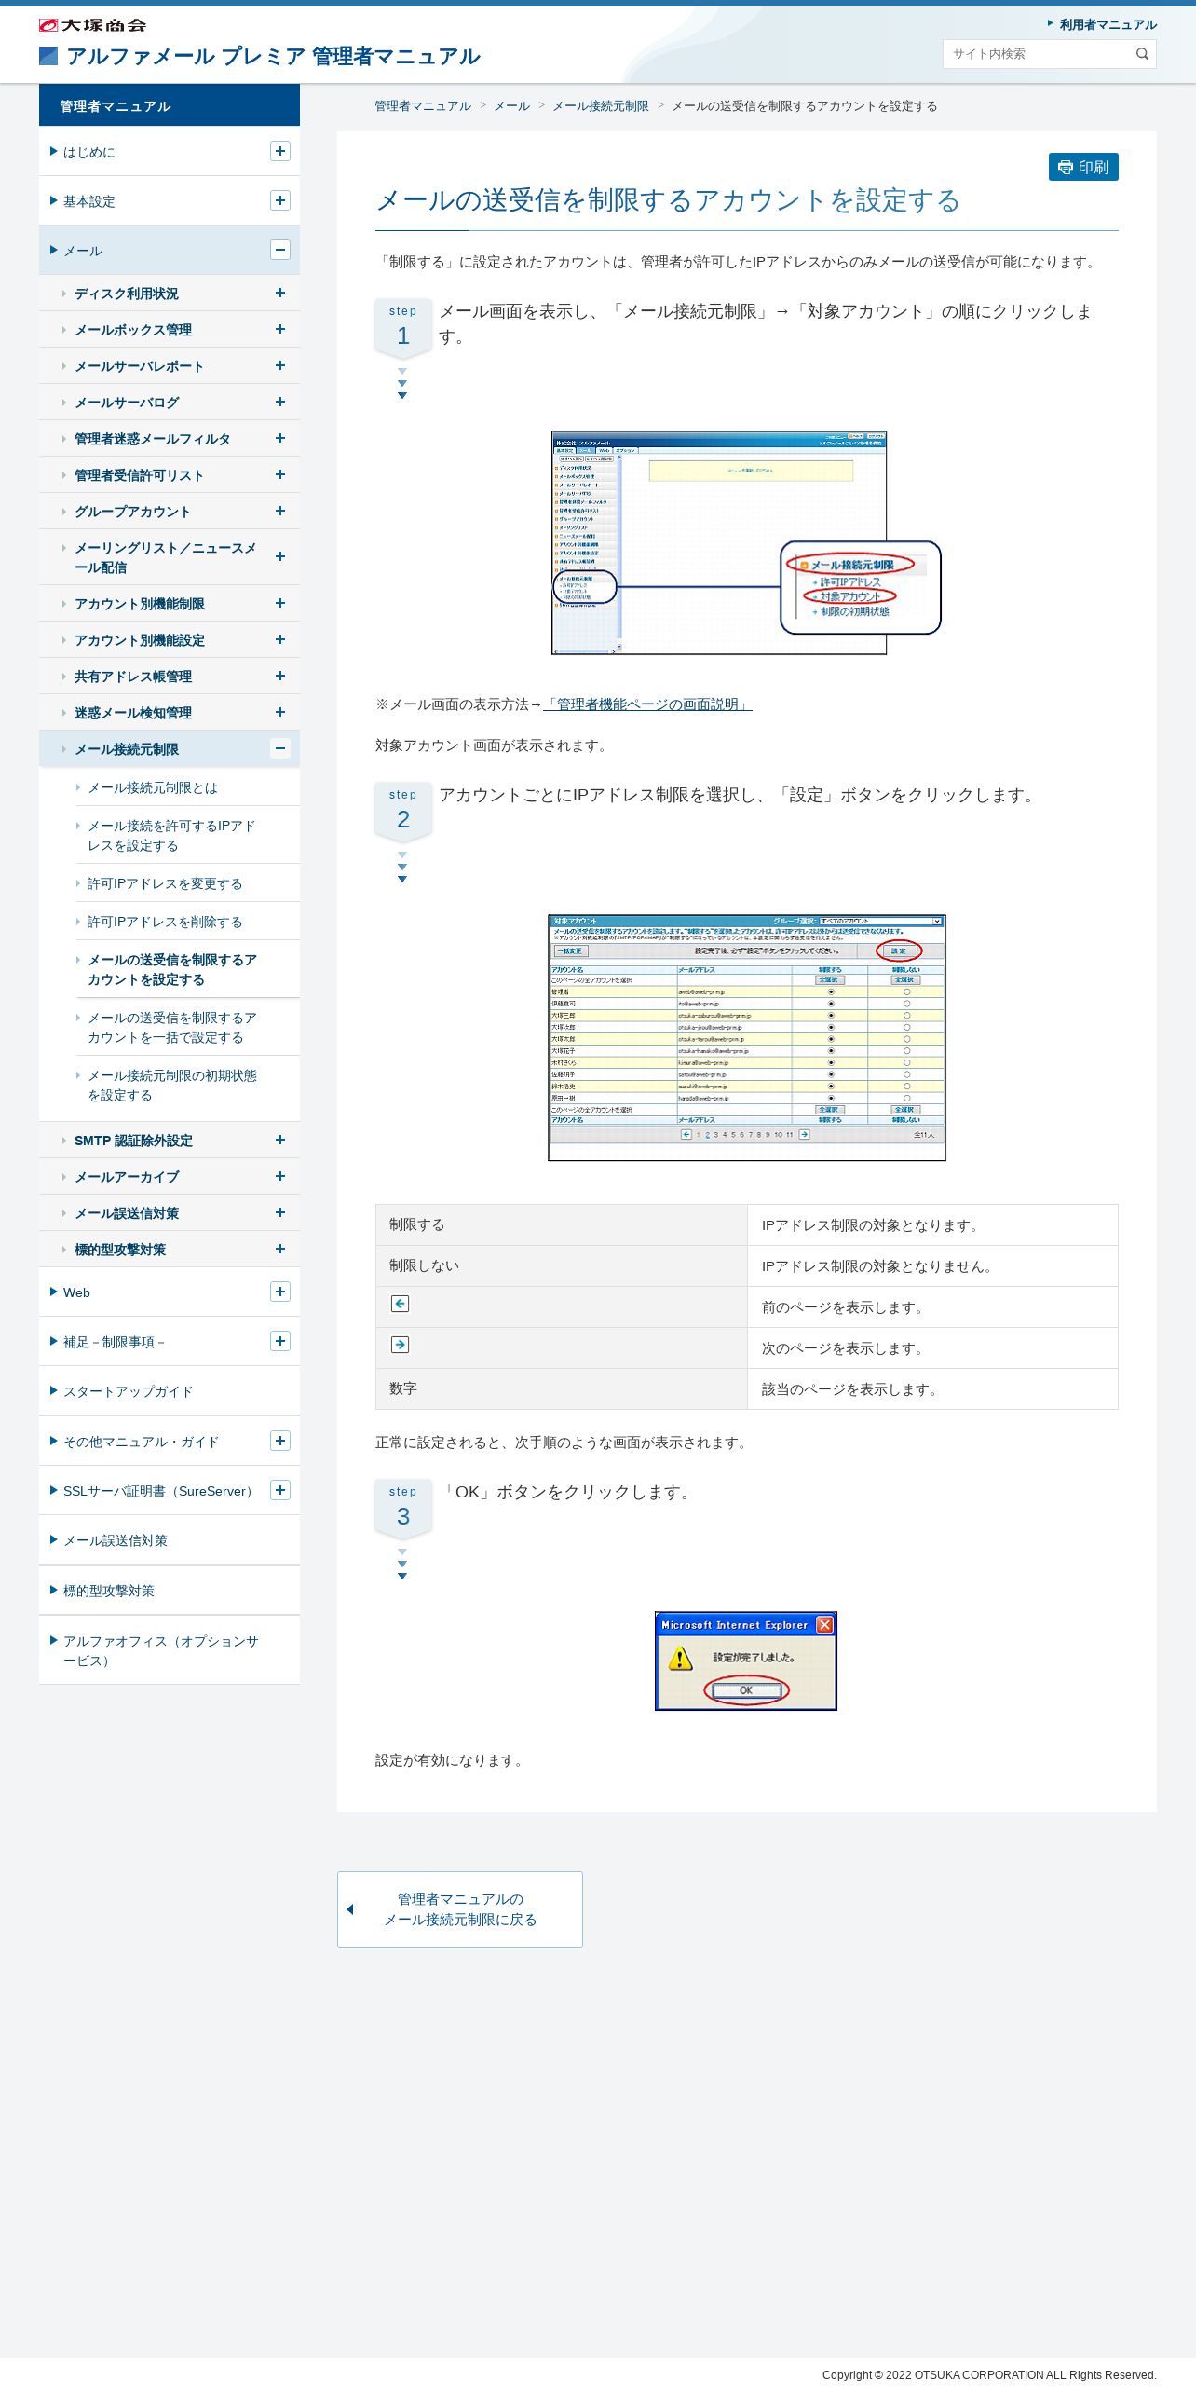Expand the はじめに section plus icon

pos(280,151)
